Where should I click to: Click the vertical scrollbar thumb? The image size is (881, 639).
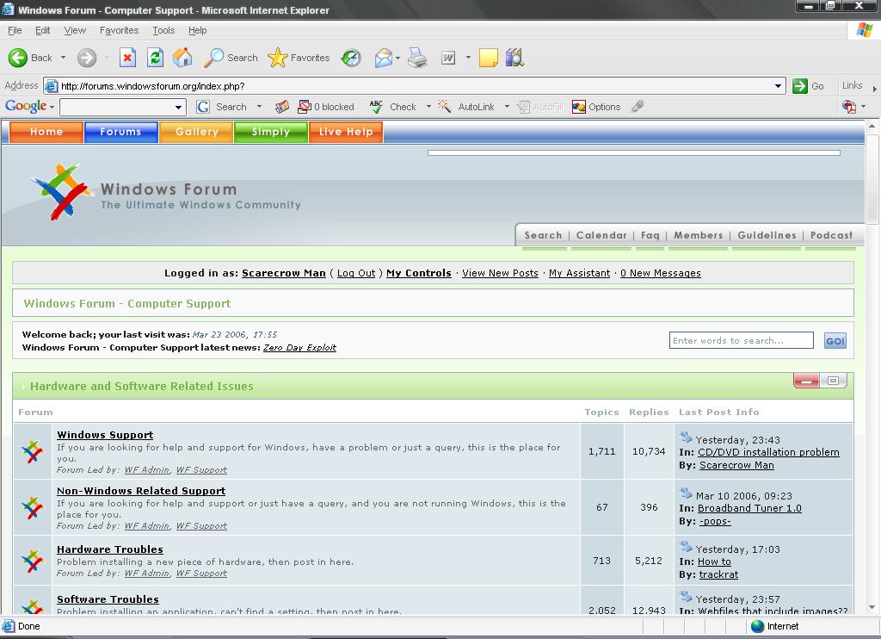coord(872,180)
